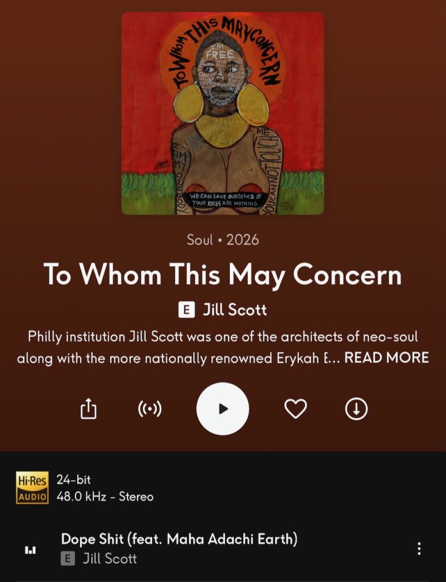The width and height of the screenshot is (446, 582).
Task: Click the 24-bit audio quality text
Action: coord(73,480)
